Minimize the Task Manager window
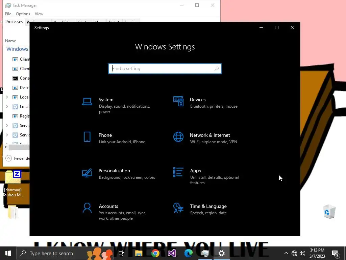 pyautogui.click(x=182, y=5)
